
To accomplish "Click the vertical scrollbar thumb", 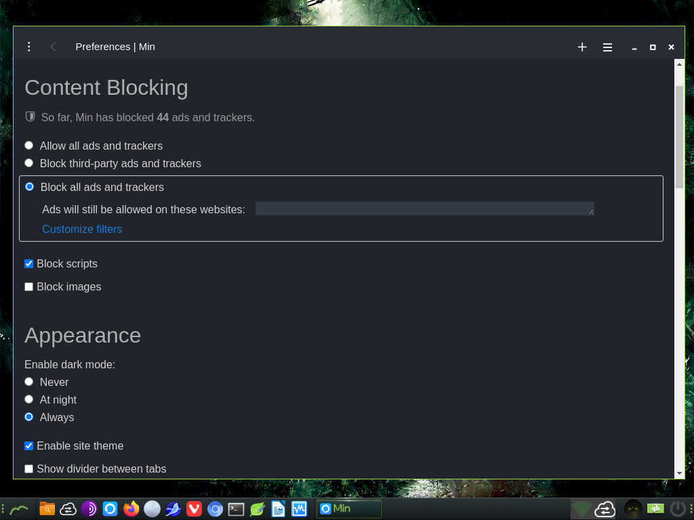I will [x=679, y=137].
